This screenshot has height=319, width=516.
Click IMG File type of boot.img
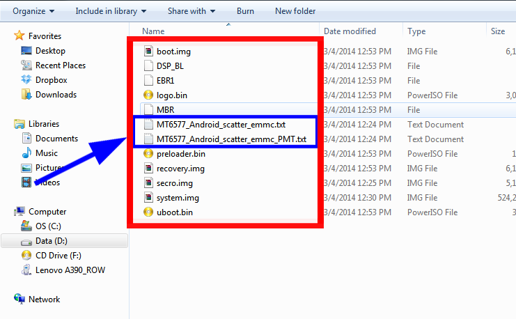[x=422, y=52]
